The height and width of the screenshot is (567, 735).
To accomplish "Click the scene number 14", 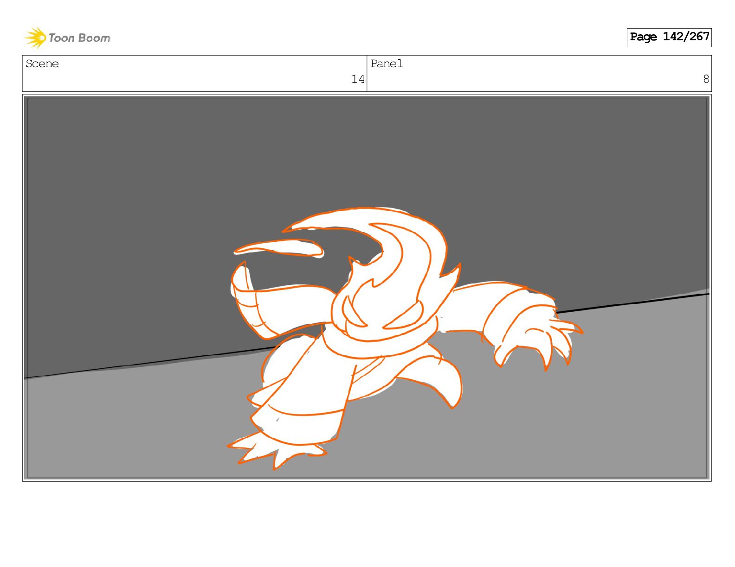I will tap(358, 79).
